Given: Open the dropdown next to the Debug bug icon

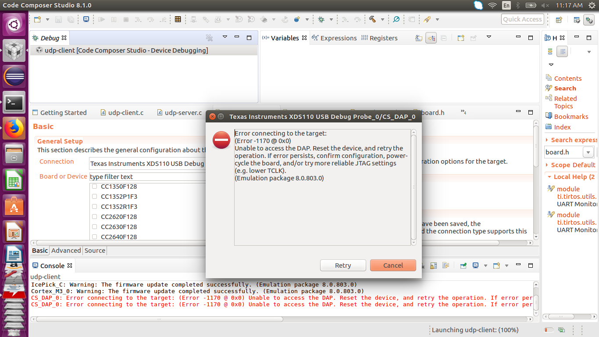Looking at the screenshot, I should (331, 20).
